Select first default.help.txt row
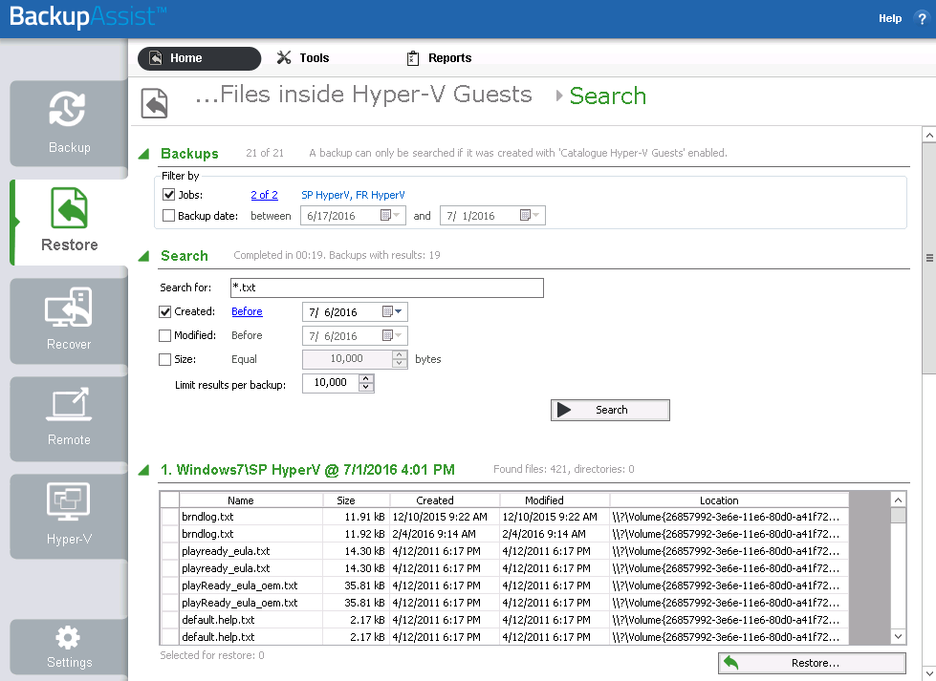The image size is (936, 681). [505, 620]
